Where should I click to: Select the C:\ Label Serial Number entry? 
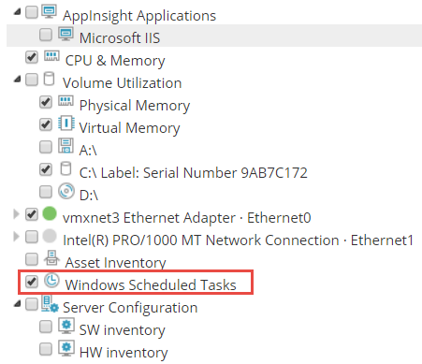[194, 173]
